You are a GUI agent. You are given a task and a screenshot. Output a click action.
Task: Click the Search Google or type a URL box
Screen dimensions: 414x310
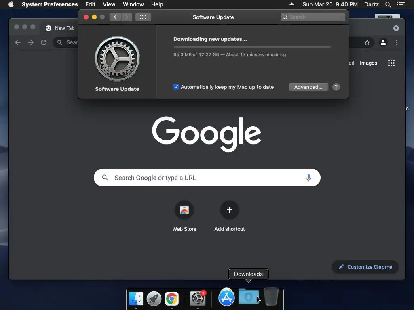click(207, 178)
